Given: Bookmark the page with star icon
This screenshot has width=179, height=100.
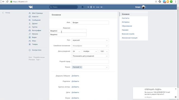Looking at the screenshot, I should 156,1.
